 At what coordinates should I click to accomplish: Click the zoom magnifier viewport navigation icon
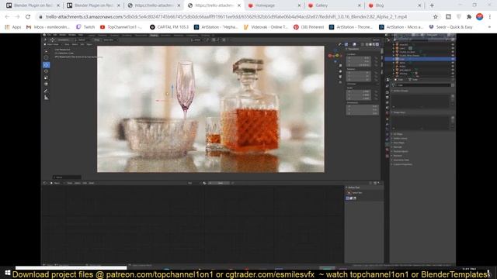click(340, 65)
